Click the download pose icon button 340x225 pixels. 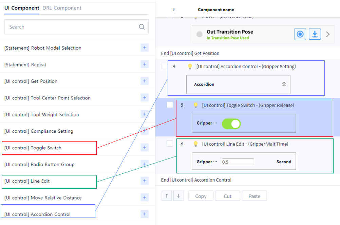315,34
